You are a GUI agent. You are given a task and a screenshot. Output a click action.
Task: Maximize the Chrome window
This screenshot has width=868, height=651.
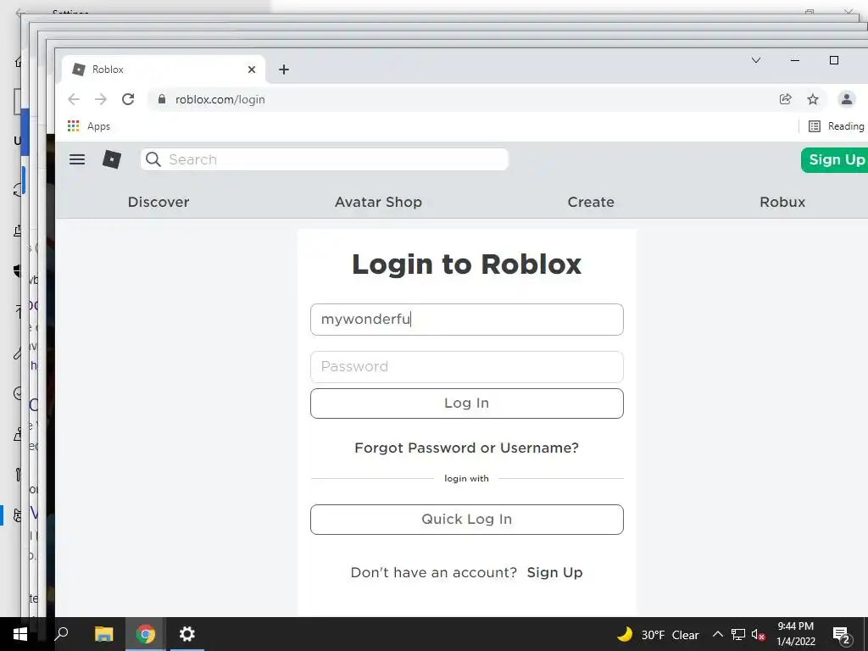point(834,60)
